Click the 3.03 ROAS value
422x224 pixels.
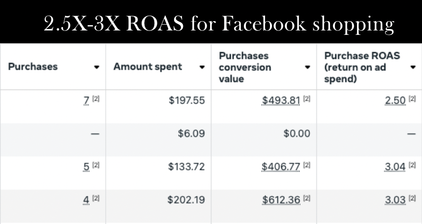pos(395,200)
